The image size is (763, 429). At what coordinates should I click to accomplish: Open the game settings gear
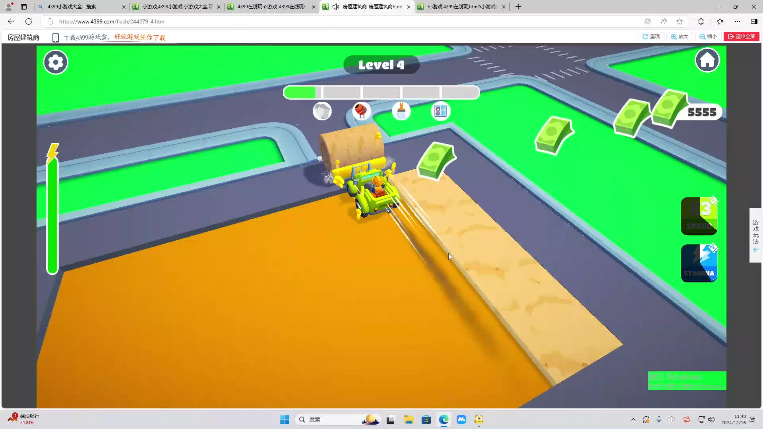coord(56,62)
